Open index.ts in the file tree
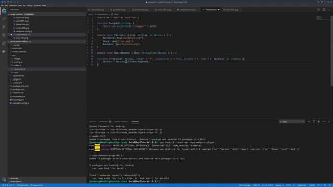The width and height of the screenshot is (333, 187). click(17, 65)
